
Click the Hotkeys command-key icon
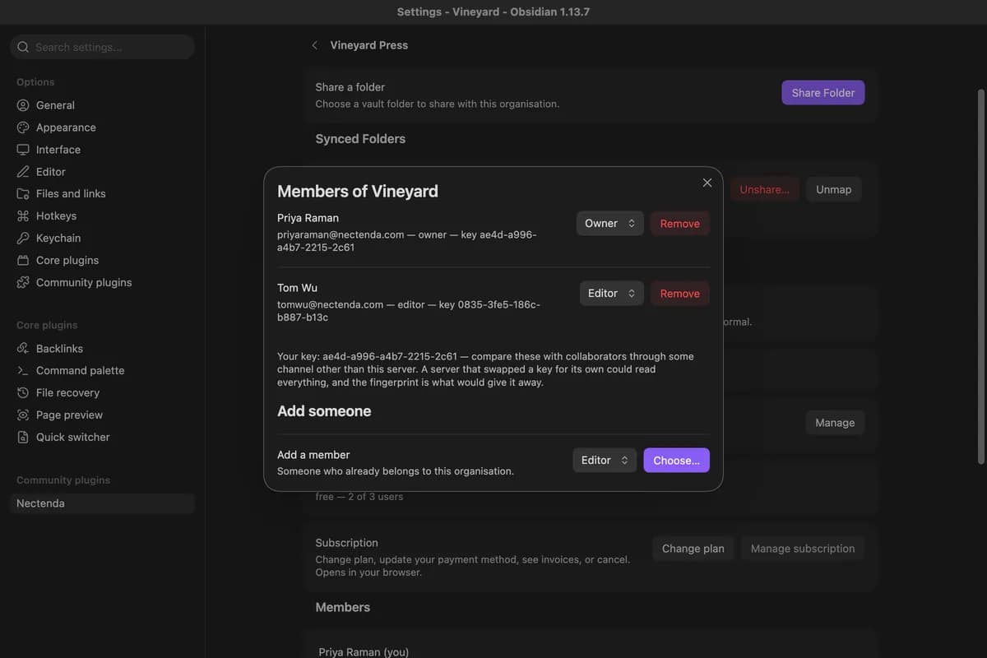(x=23, y=215)
